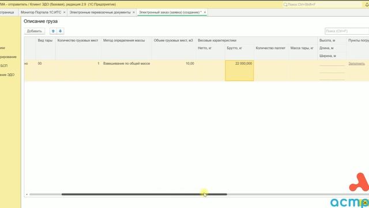Focus the global search field Ctrl+Shift+F

(322, 5)
